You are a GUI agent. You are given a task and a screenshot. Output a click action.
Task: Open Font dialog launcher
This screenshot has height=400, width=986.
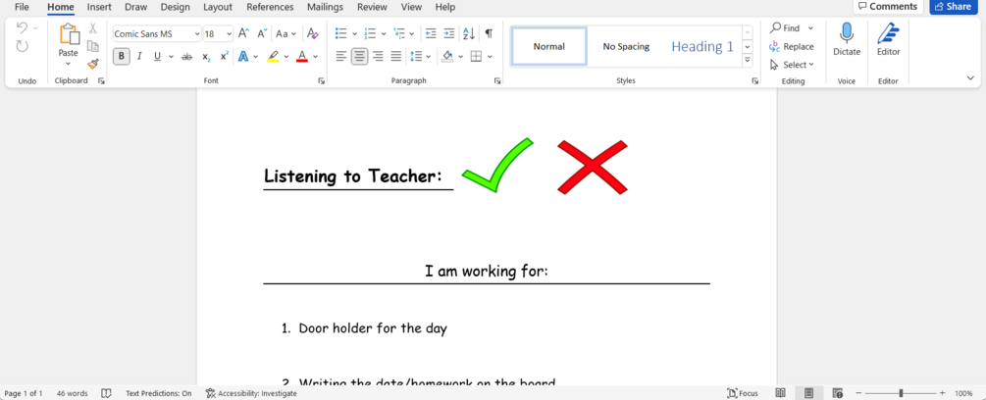click(x=322, y=81)
